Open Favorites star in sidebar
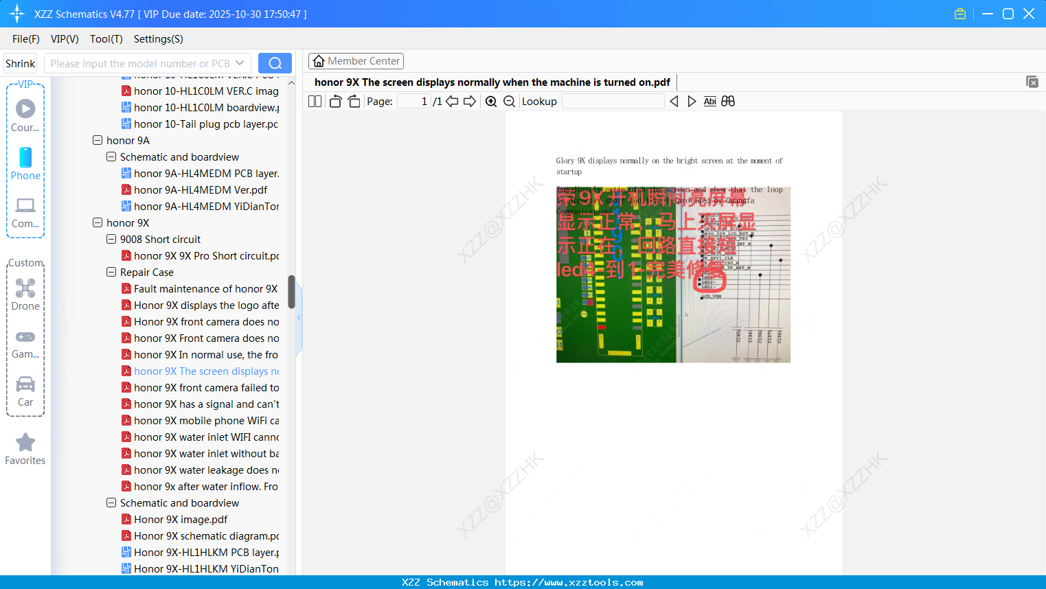This screenshot has width=1046, height=589. (x=25, y=449)
